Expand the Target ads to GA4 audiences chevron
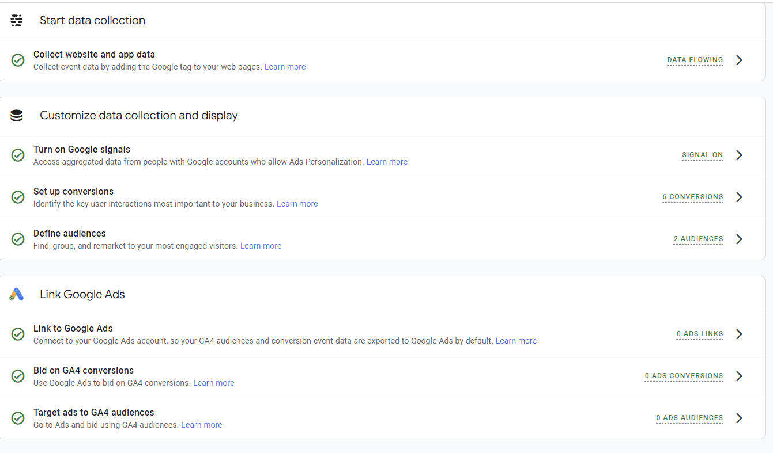The width and height of the screenshot is (773, 453). click(x=739, y=418)
